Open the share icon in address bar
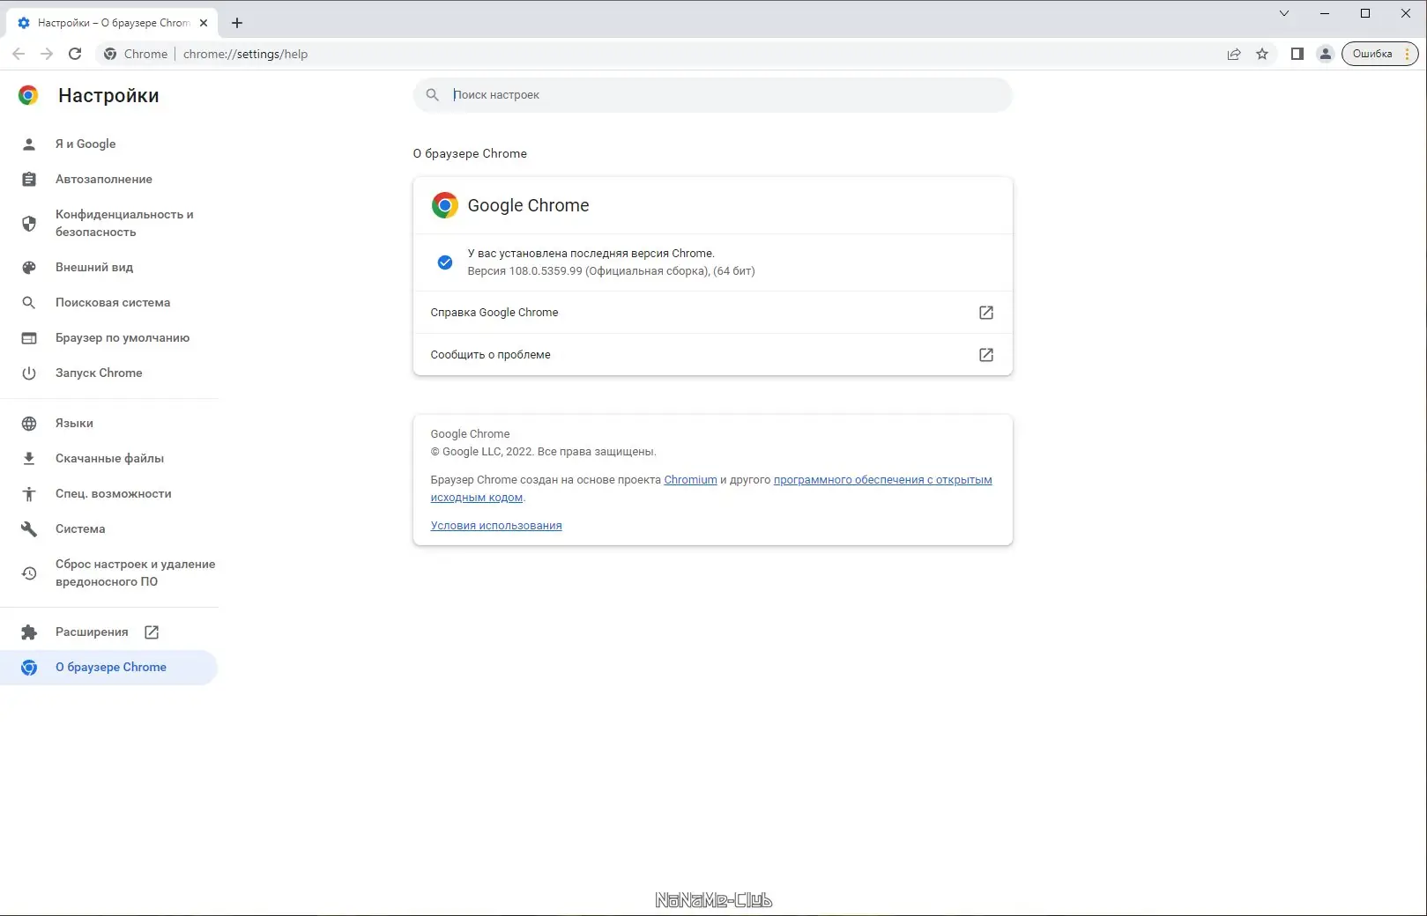The image size is (1427, 916). (1233, 54)
